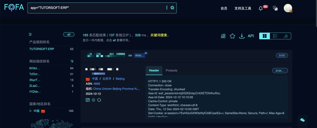The height and width of the screenshot is (128, 317).
Task: Open 会员 menu in top navigation
Action: click(x=224, y=8)
